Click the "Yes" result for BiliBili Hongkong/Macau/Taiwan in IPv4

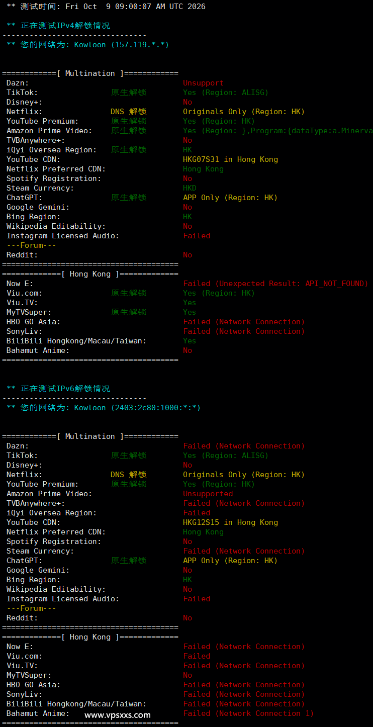190,341
